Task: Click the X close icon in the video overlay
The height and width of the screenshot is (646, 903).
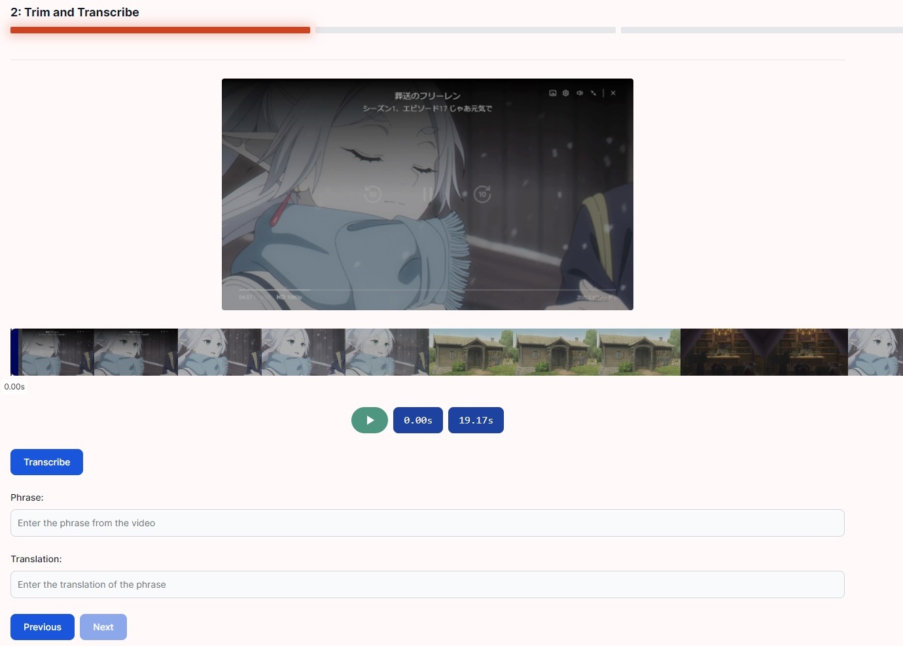Action: 613,93
